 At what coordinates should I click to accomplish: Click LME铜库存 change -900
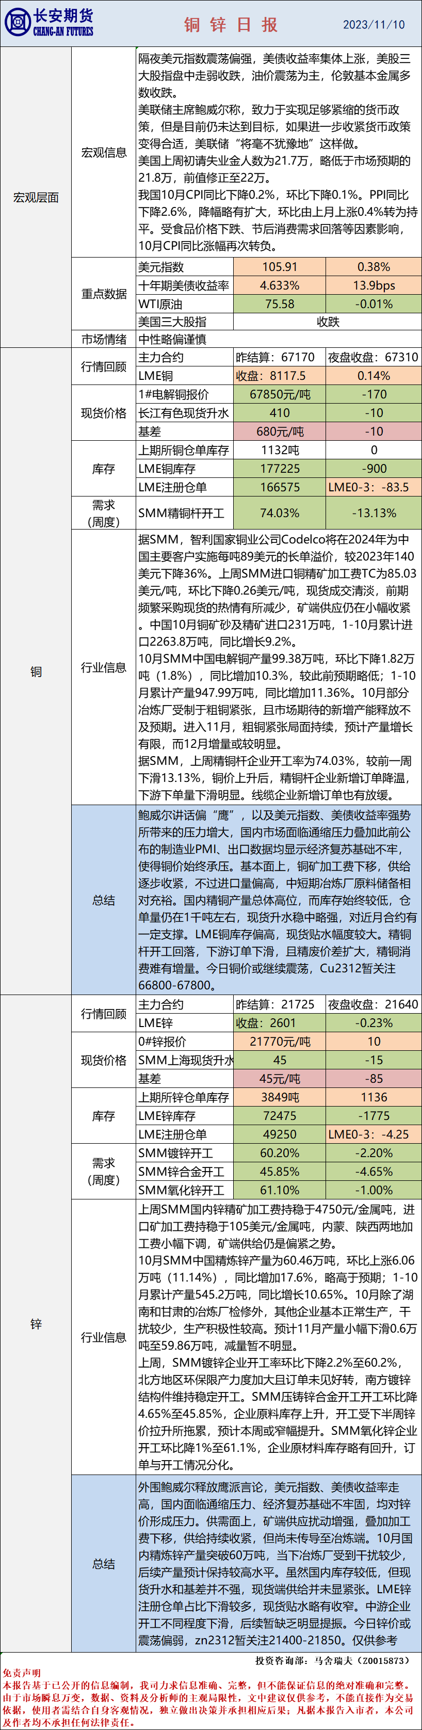[x=374, y=468]
